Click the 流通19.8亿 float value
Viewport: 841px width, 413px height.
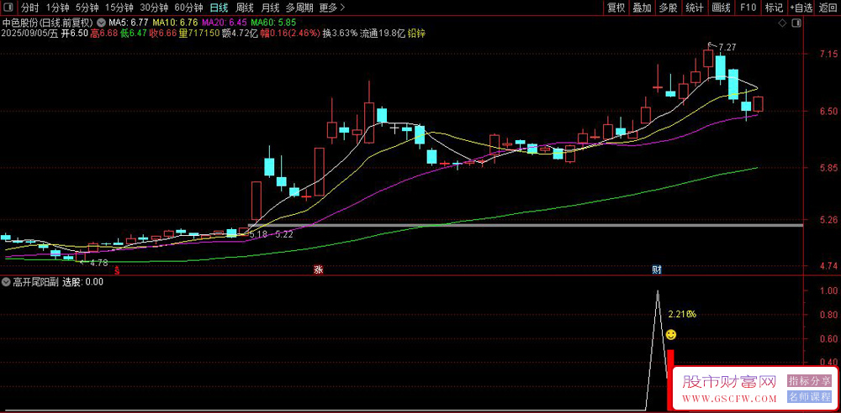[383, 34]
